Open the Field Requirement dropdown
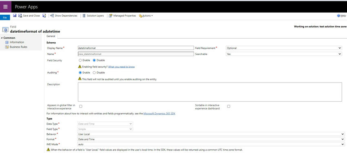The image size is (347, 153). (284, 48)
